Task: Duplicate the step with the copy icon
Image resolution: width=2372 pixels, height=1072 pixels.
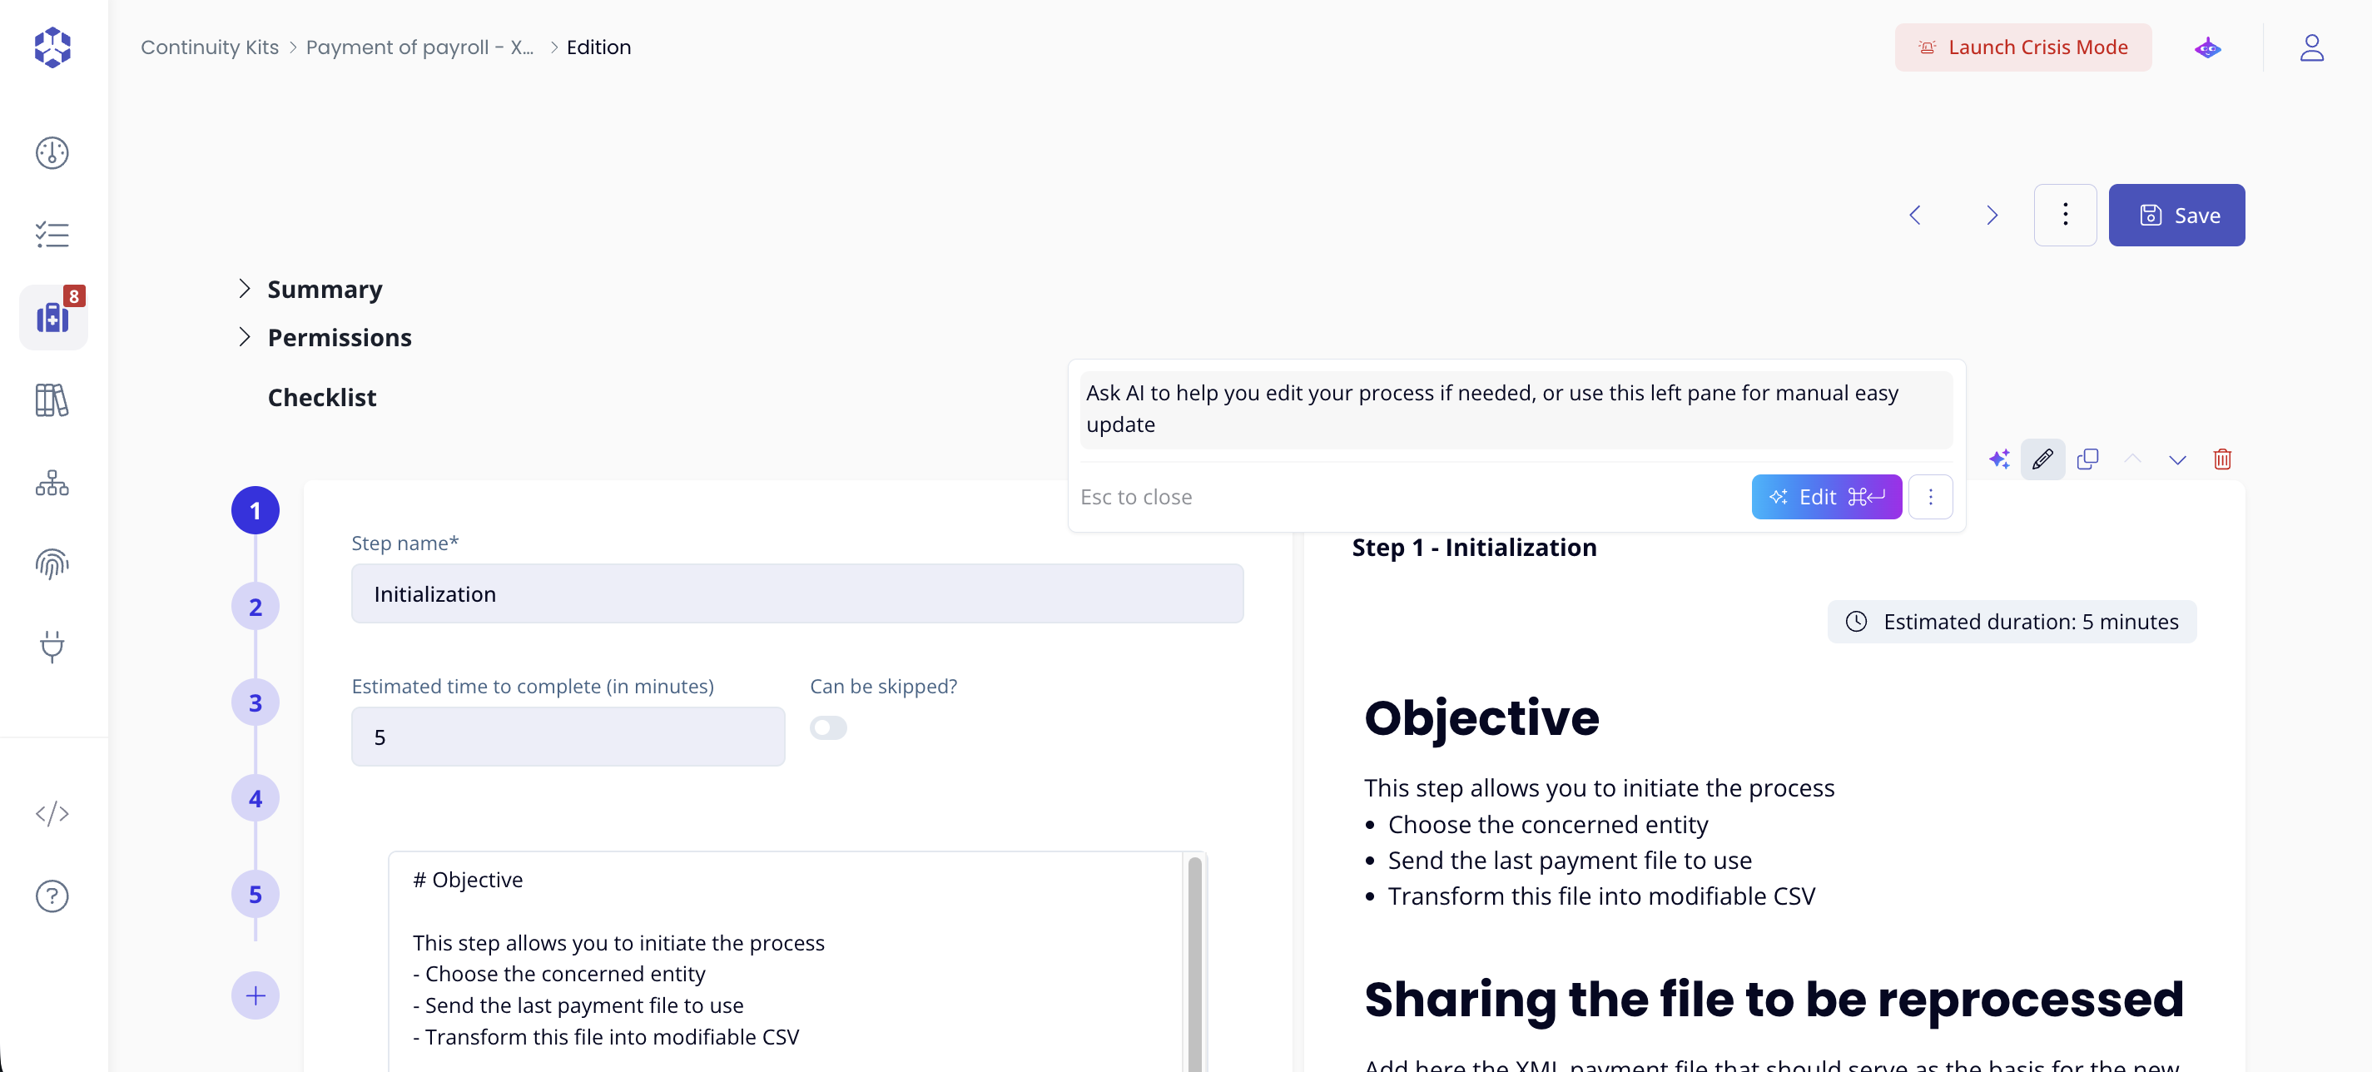Action: 2087,459
